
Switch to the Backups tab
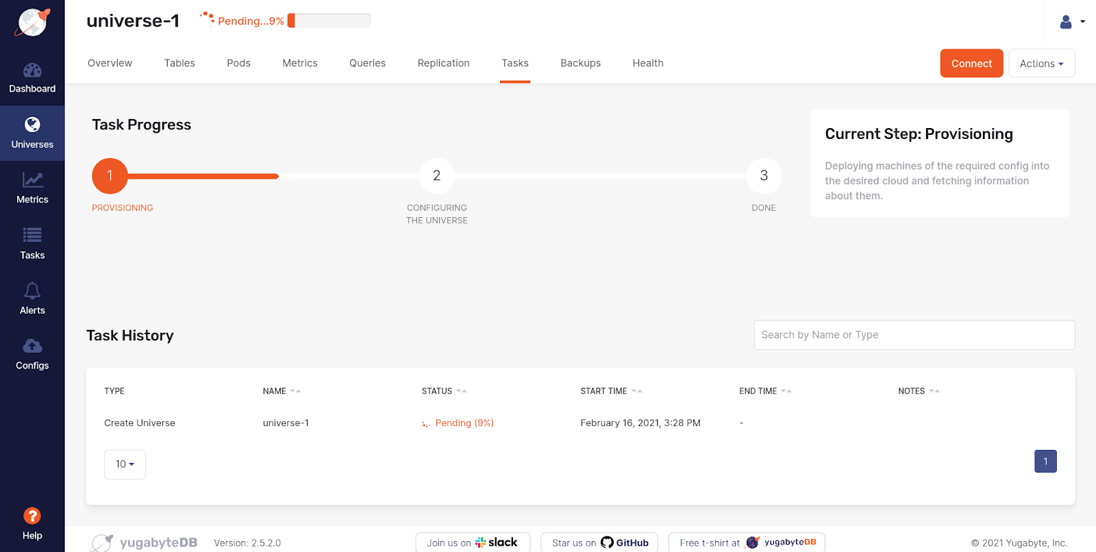(x=580, y=63)
